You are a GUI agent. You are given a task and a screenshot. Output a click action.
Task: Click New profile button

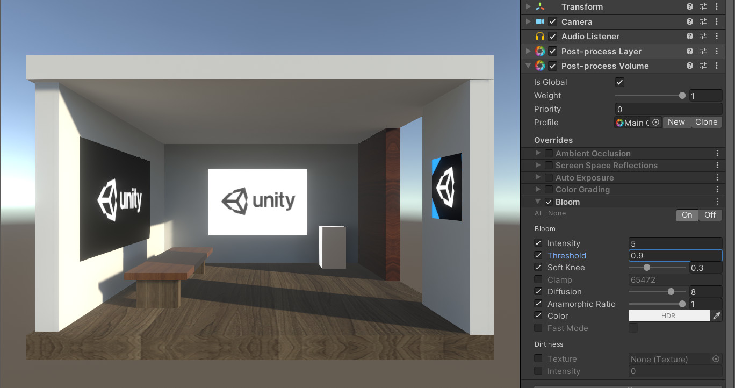[x=676, y=122]
